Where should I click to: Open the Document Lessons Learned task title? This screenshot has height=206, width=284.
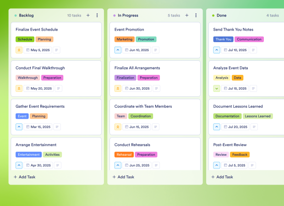point(242,106)
